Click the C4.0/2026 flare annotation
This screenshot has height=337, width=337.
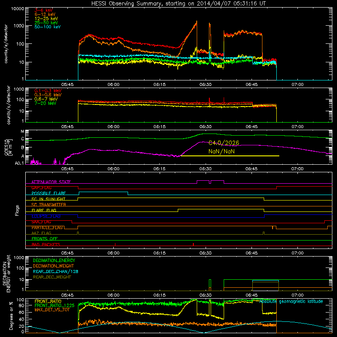(x=224, y=143)
